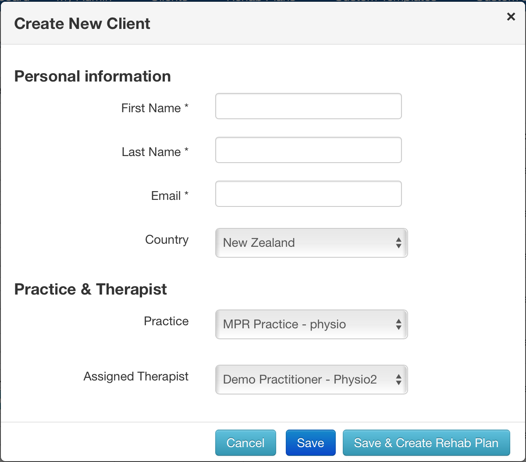Close the Create New Client dialog
Screen dimensions: 526x462
511,17
